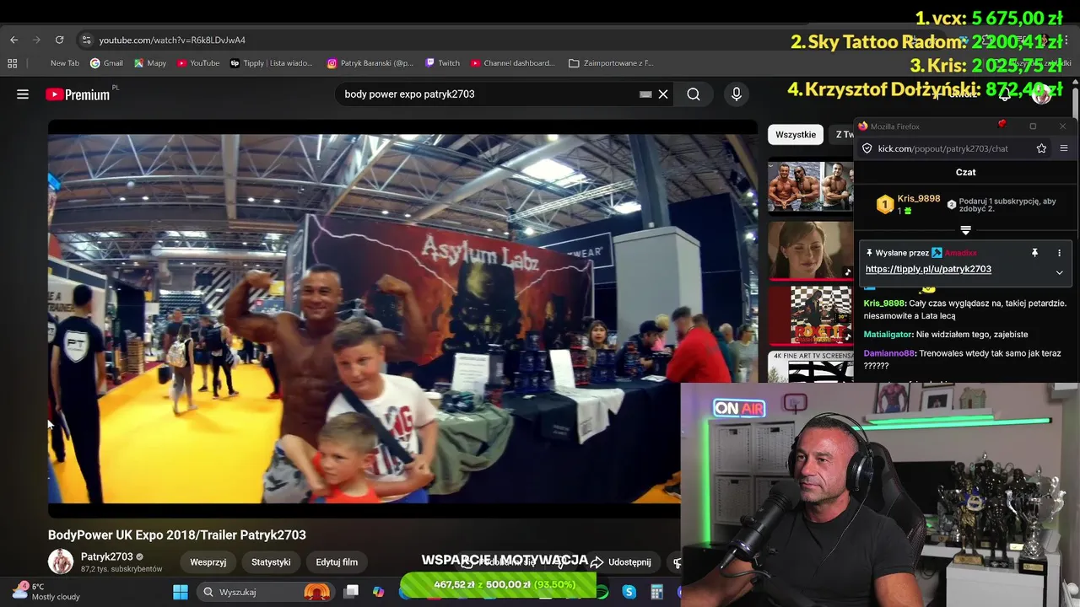Go to YouTube Premium home logo
The image size is (1080, 607).
[x=78, y=94]
